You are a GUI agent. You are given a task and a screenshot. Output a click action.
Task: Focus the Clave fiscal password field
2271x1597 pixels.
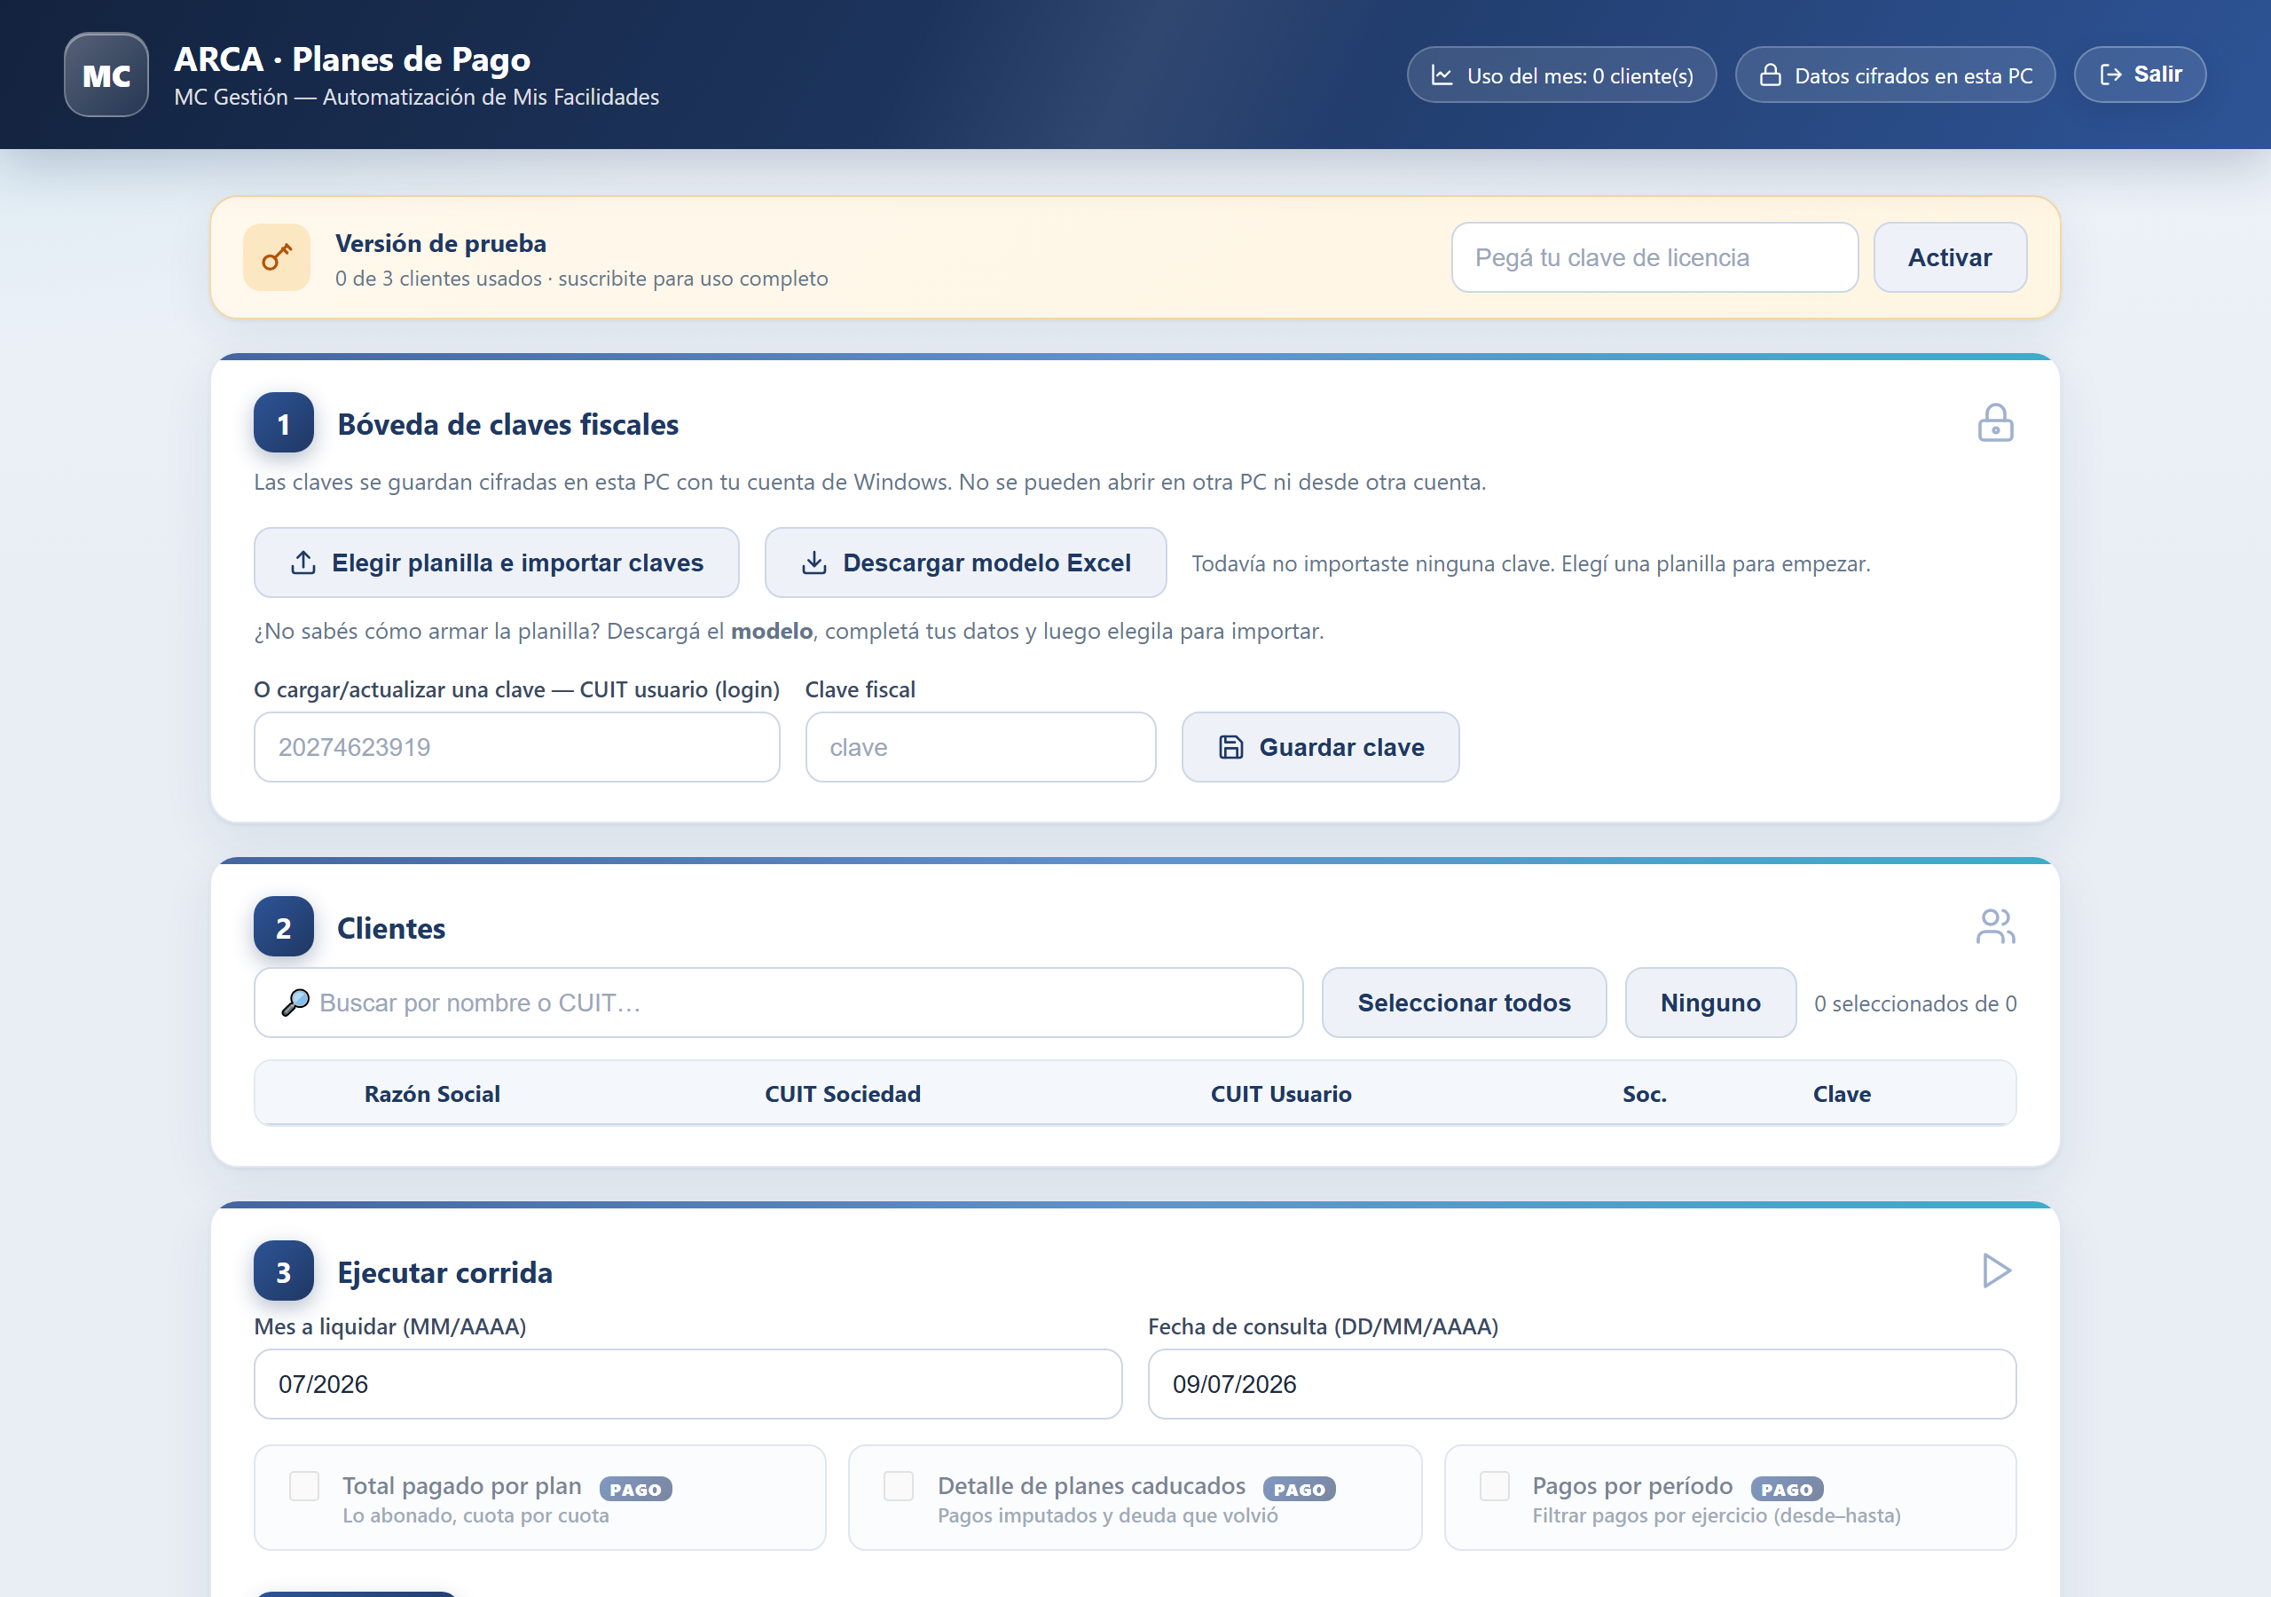tap(980, 747)
